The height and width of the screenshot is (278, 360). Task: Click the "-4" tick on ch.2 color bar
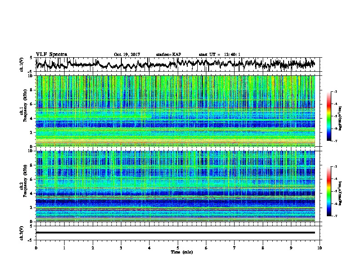(335, 179)
